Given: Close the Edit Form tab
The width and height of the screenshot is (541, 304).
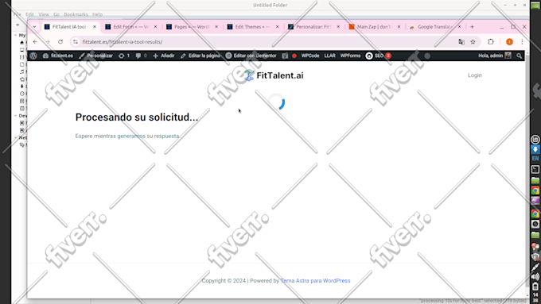Looking at the screenshot, I should [155, 27].
